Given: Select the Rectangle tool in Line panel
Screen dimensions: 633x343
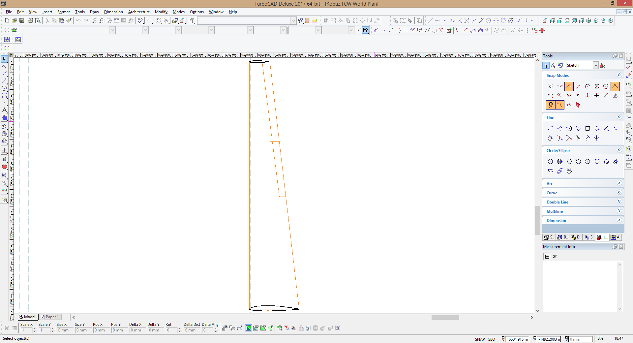Looking at the screenshot, I should [x=588, y=129].
